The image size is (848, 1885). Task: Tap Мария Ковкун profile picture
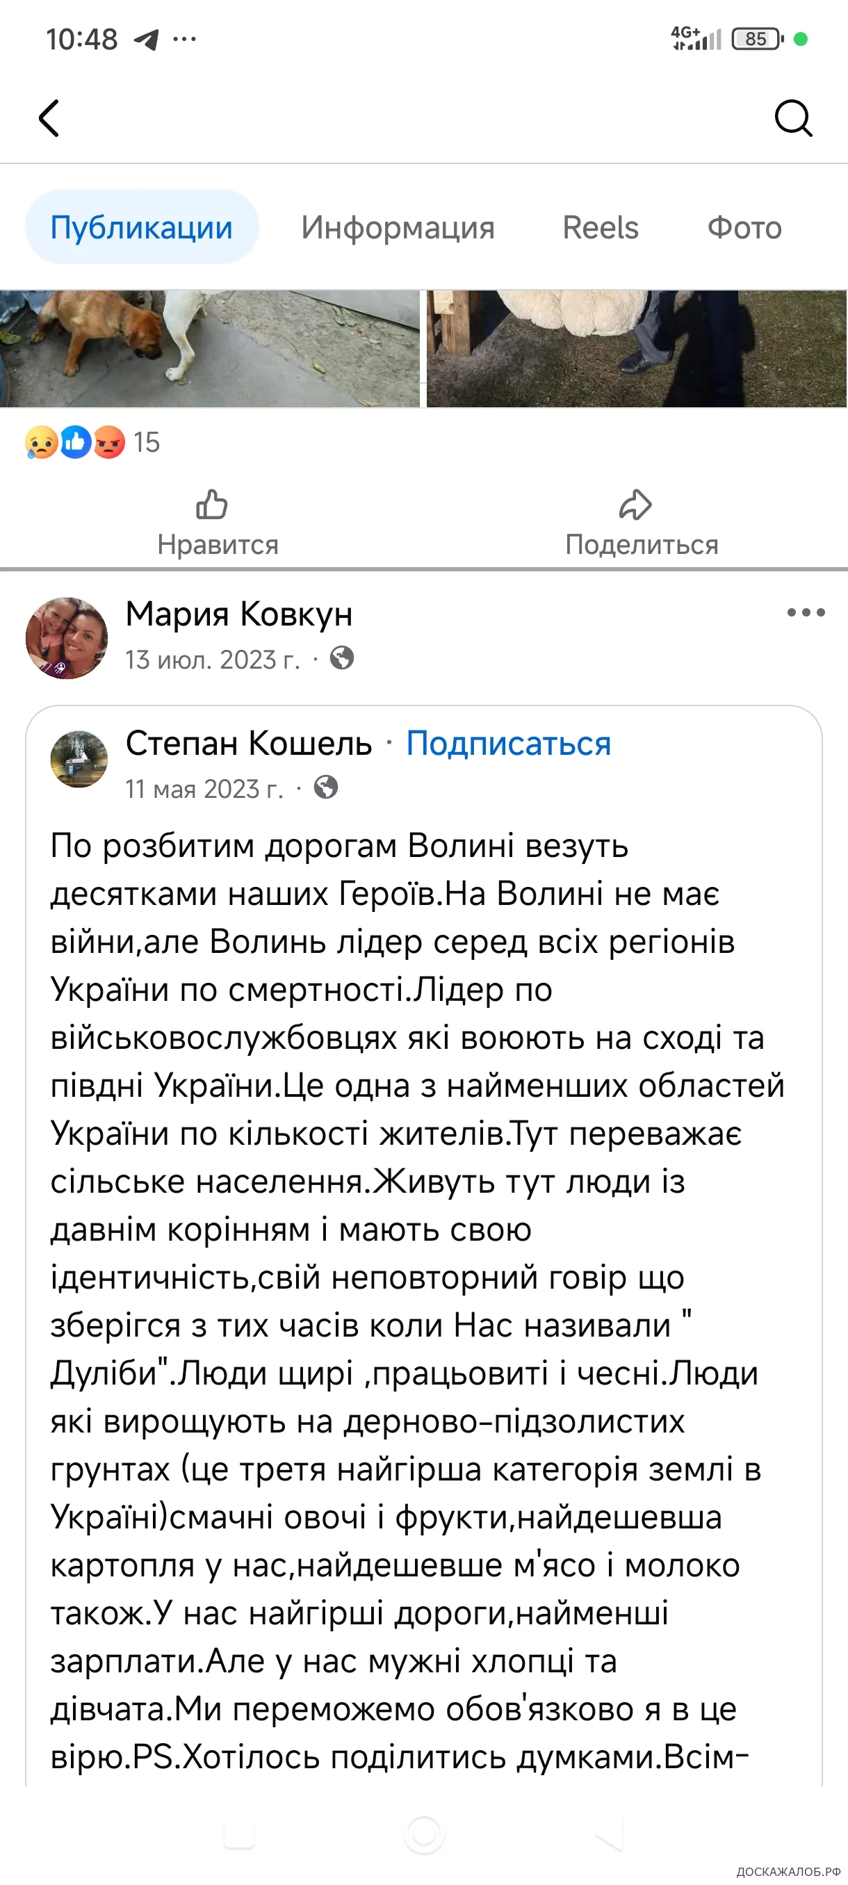click(67, 638)
